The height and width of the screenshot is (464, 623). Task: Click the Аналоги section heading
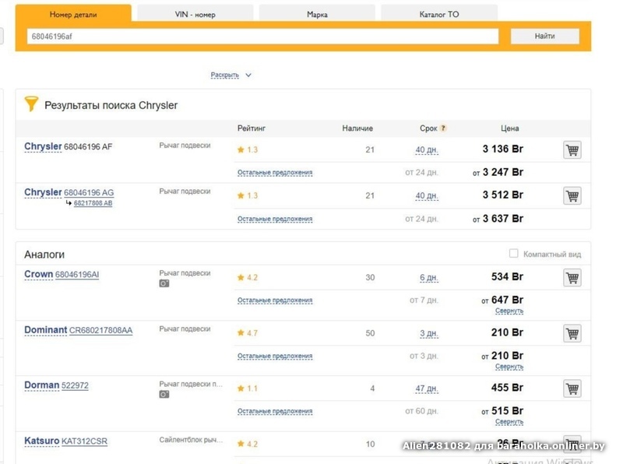(44, 255)
